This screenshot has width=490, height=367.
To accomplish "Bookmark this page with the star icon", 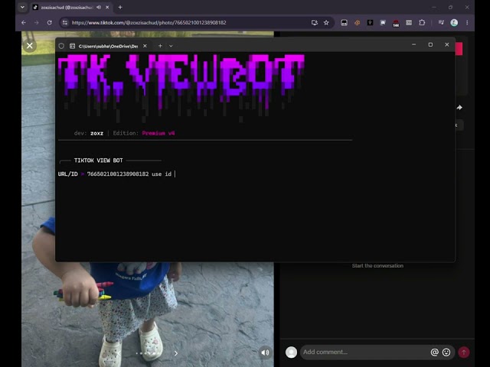I will [326, 22].
